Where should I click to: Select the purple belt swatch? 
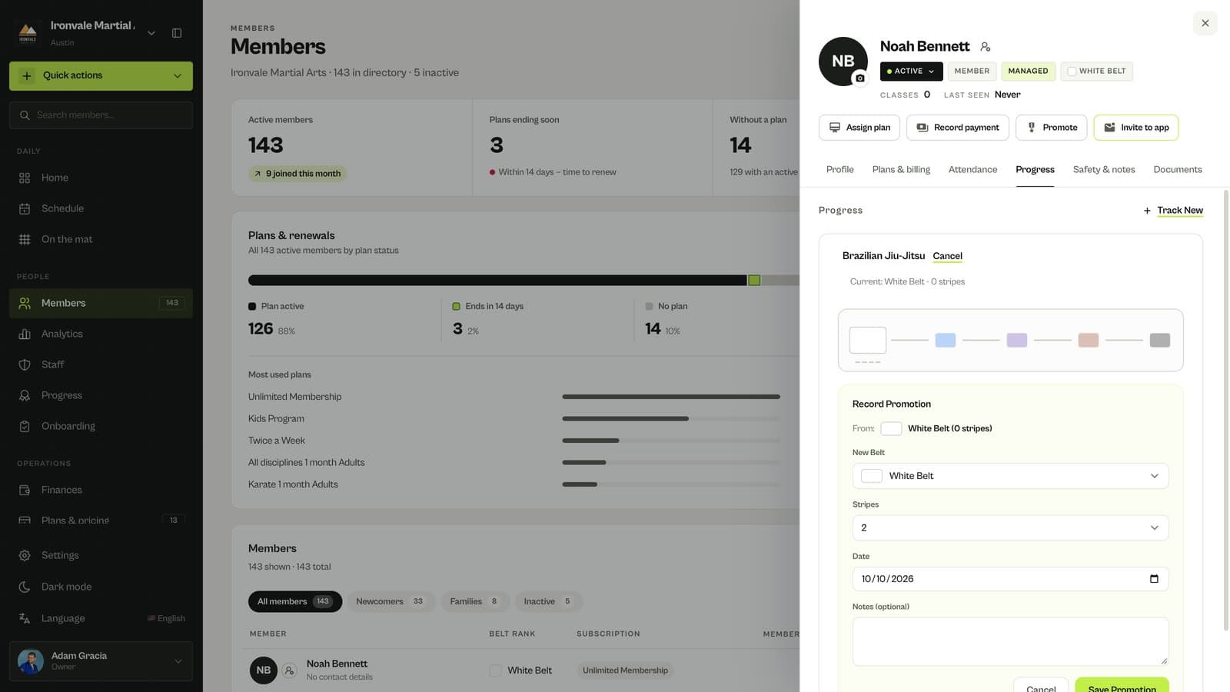[1016, 340]
